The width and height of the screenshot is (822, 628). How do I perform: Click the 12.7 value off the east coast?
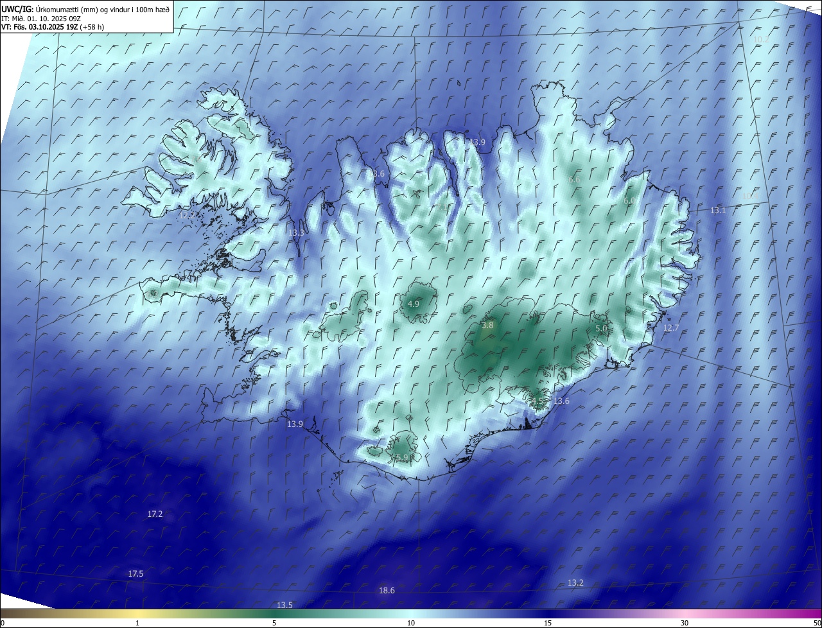(670, 328)
